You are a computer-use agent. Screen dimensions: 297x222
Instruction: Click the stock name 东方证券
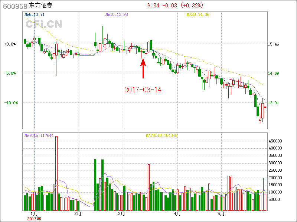(x=41, y=6)
